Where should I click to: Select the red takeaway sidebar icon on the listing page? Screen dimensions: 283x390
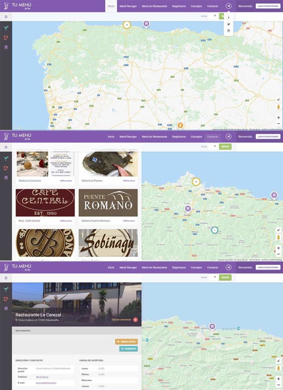click(x=6, y=168)
